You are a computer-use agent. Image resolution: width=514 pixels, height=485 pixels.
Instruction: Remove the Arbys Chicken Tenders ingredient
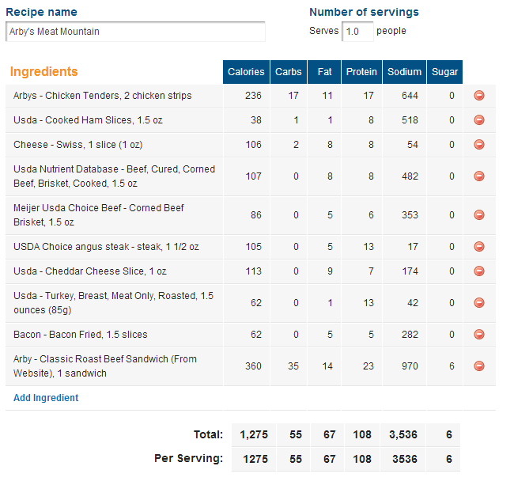tap(479, 96)
